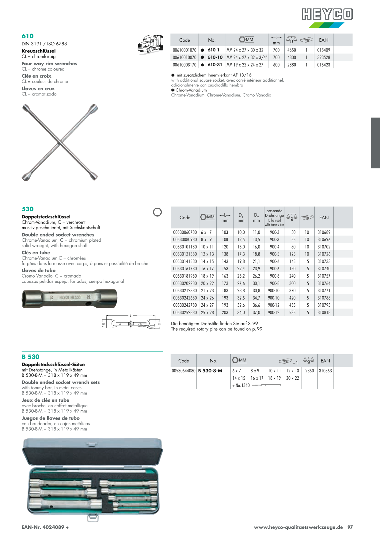Click the packaging box icon in the 610 table header
The image size is (380, 538).
pos(306,40)
